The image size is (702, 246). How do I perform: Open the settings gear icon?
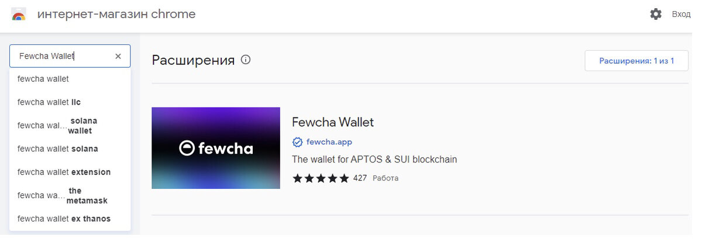pos(656,14)
